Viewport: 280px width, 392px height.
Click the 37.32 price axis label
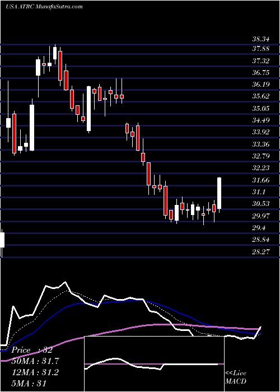(x=261, y=60)
